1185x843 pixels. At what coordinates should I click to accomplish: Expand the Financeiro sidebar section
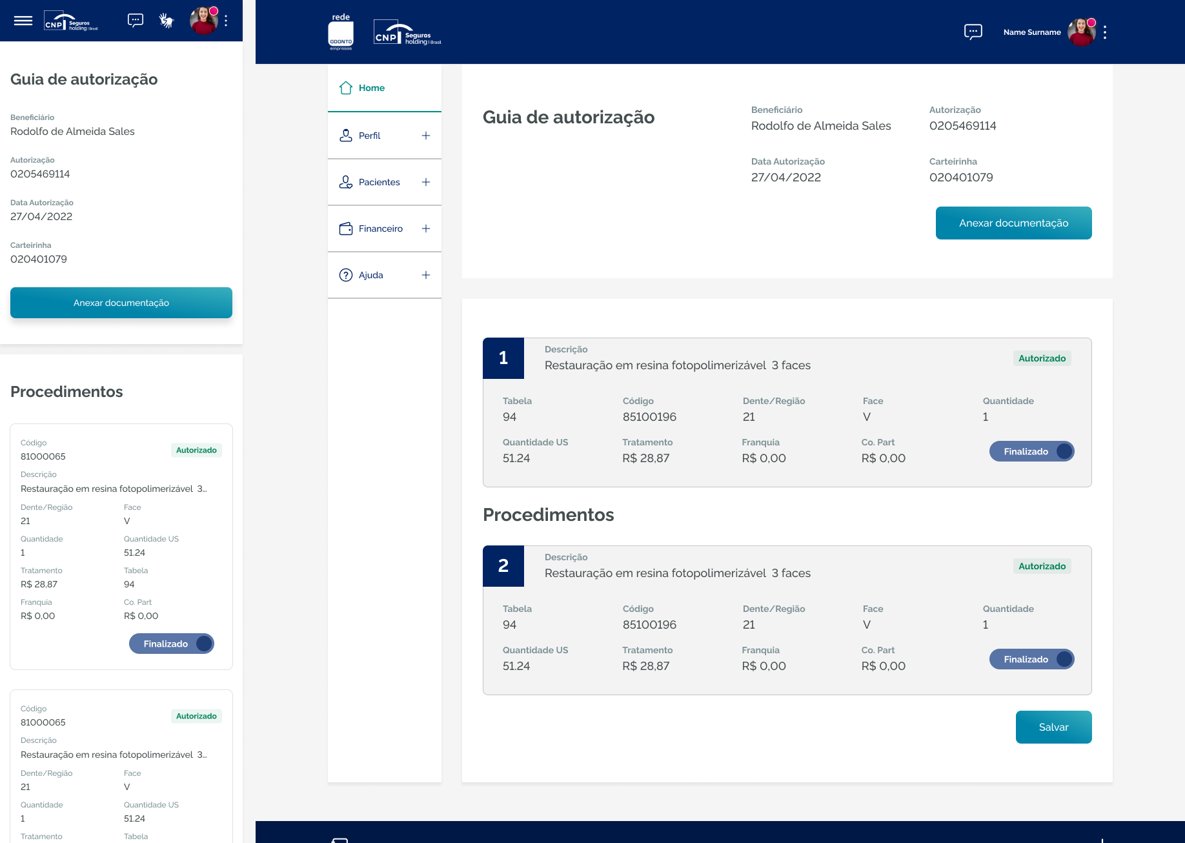[x=425, y=229]
